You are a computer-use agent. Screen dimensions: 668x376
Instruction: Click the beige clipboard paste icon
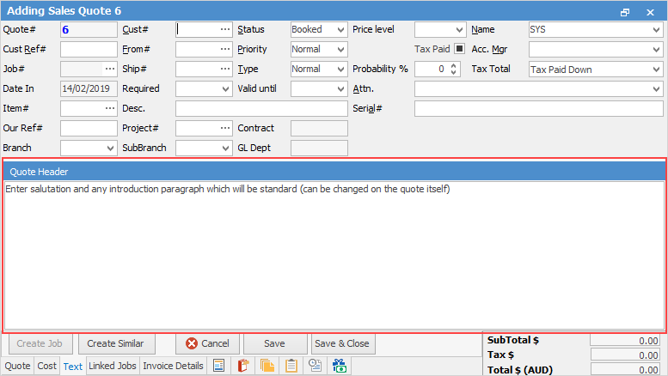pos(291,366)
